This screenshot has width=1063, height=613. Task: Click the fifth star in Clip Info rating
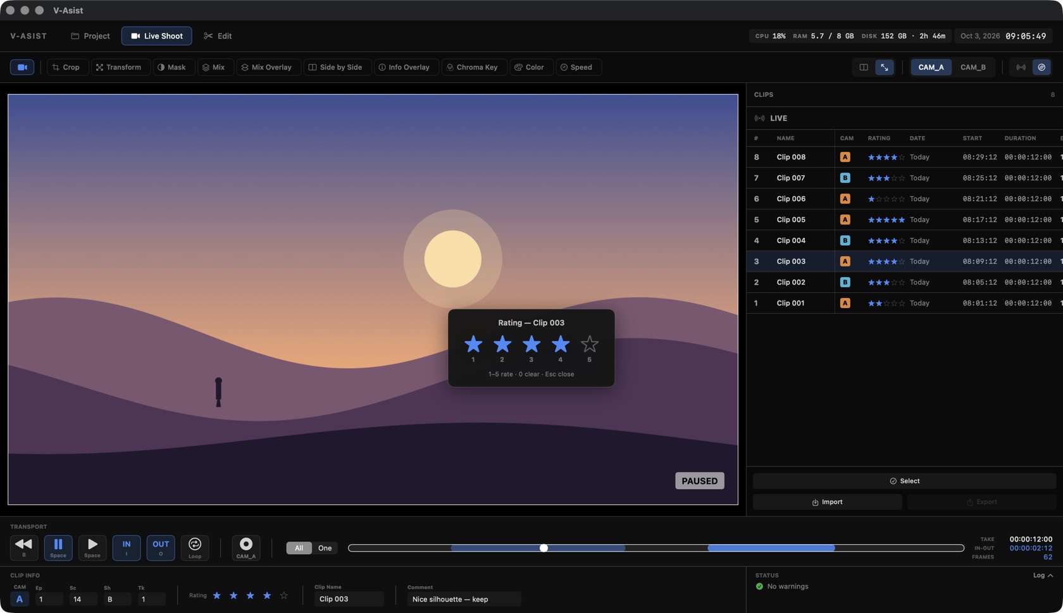pyautogui.click(x=283, y=595)
